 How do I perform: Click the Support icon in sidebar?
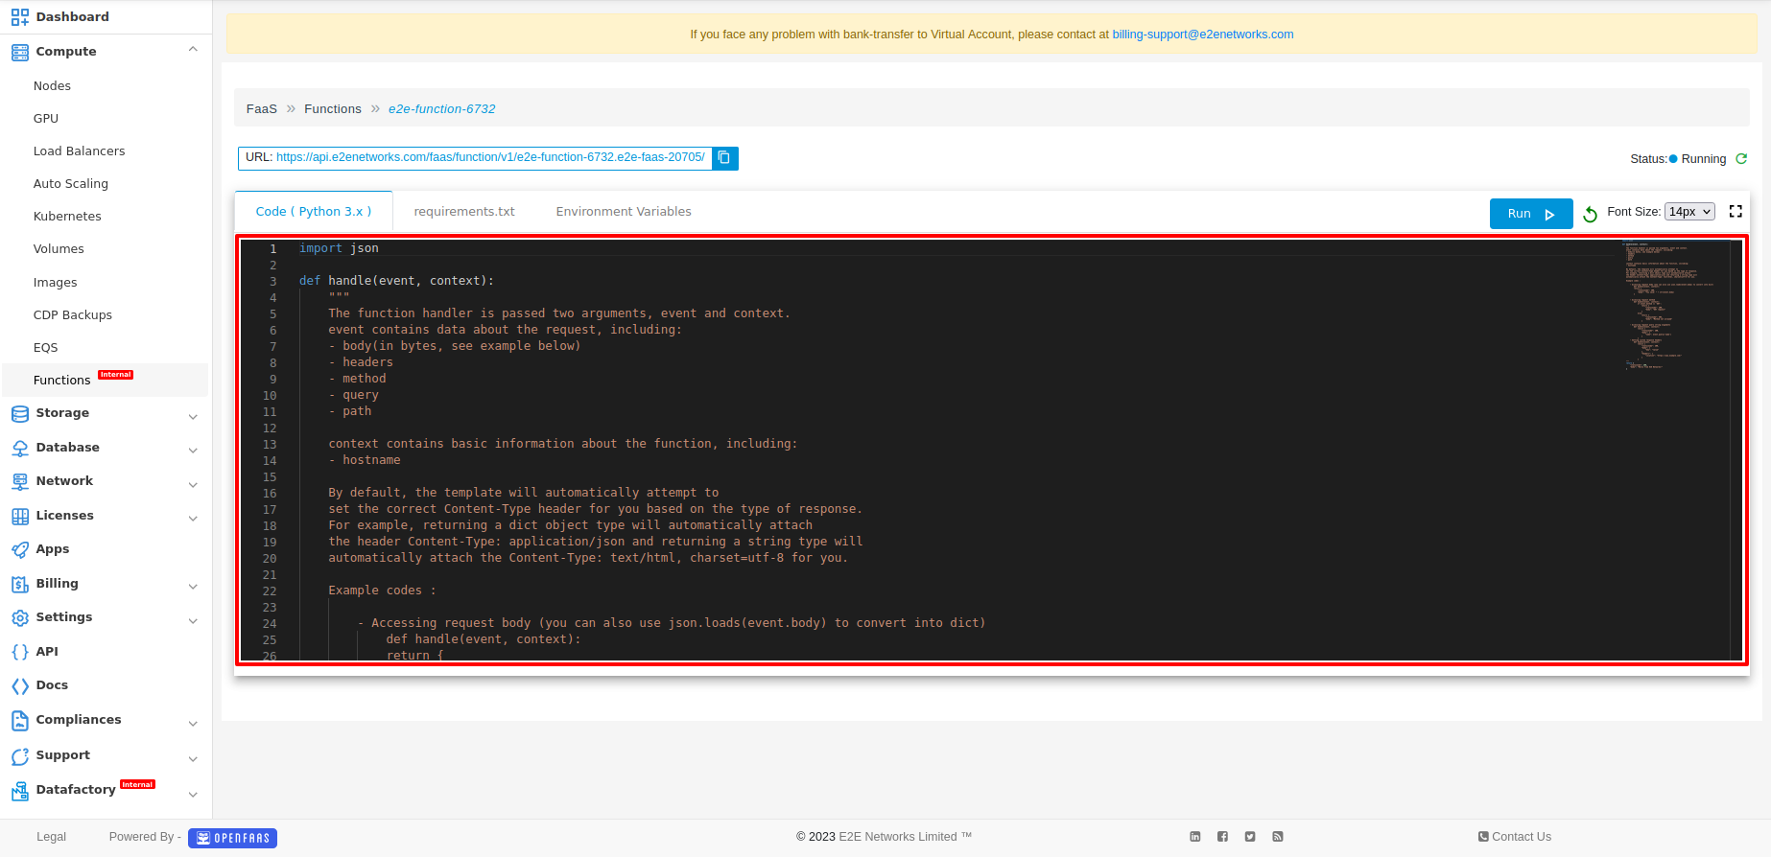tap(20, 756)
